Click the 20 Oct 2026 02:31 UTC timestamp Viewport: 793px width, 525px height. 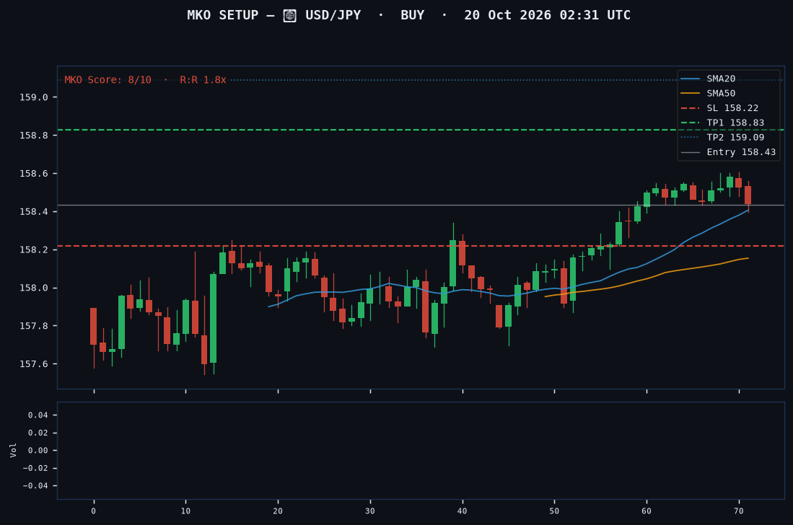pyautogui.click(x=547, y=15)
